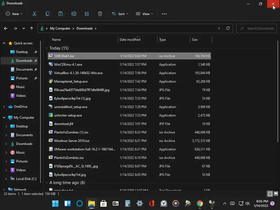The width and height of the screenshot is (280, 210).
Task: Go up one folder level arrow
Action: click(x=32, y=28)
